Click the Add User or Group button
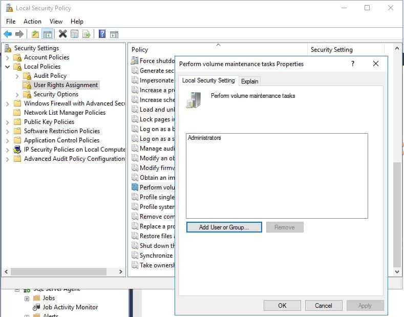The height and width of the screenshot is (317, 404). pos(224,227)
